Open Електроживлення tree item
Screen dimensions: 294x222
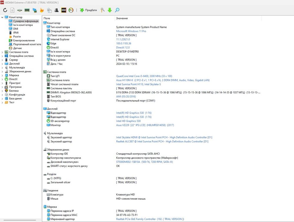pyautogui.click(x=24, y=41)
